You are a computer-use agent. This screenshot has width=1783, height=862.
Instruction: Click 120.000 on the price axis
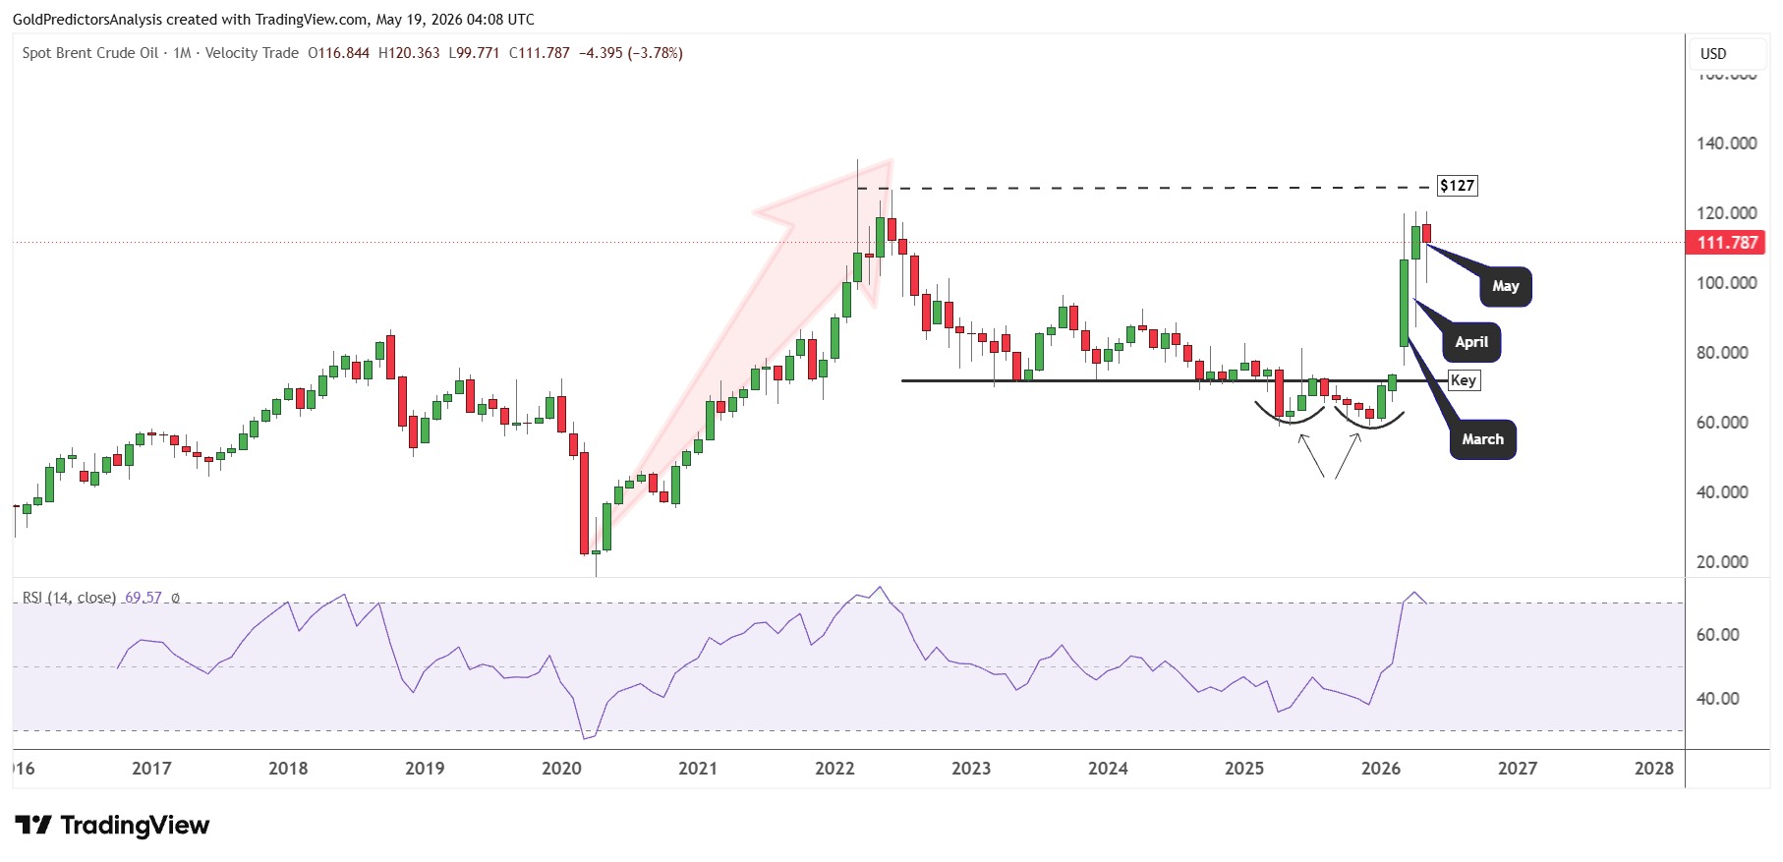coord(1727,213)
